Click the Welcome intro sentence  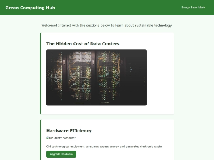pyautogui.click(x=107, y=26)
